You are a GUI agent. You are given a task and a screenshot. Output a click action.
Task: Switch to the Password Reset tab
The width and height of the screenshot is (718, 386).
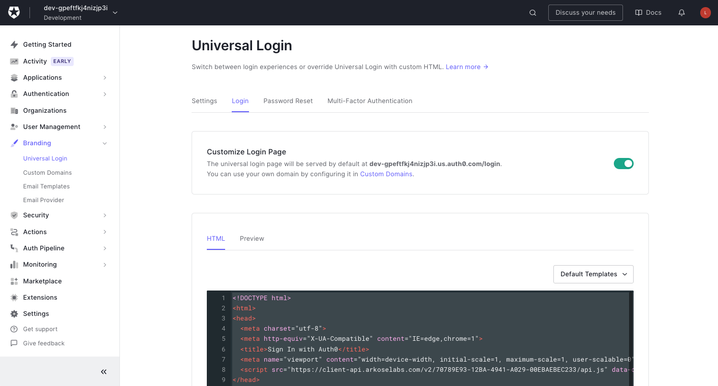click(x=288, y=101)
